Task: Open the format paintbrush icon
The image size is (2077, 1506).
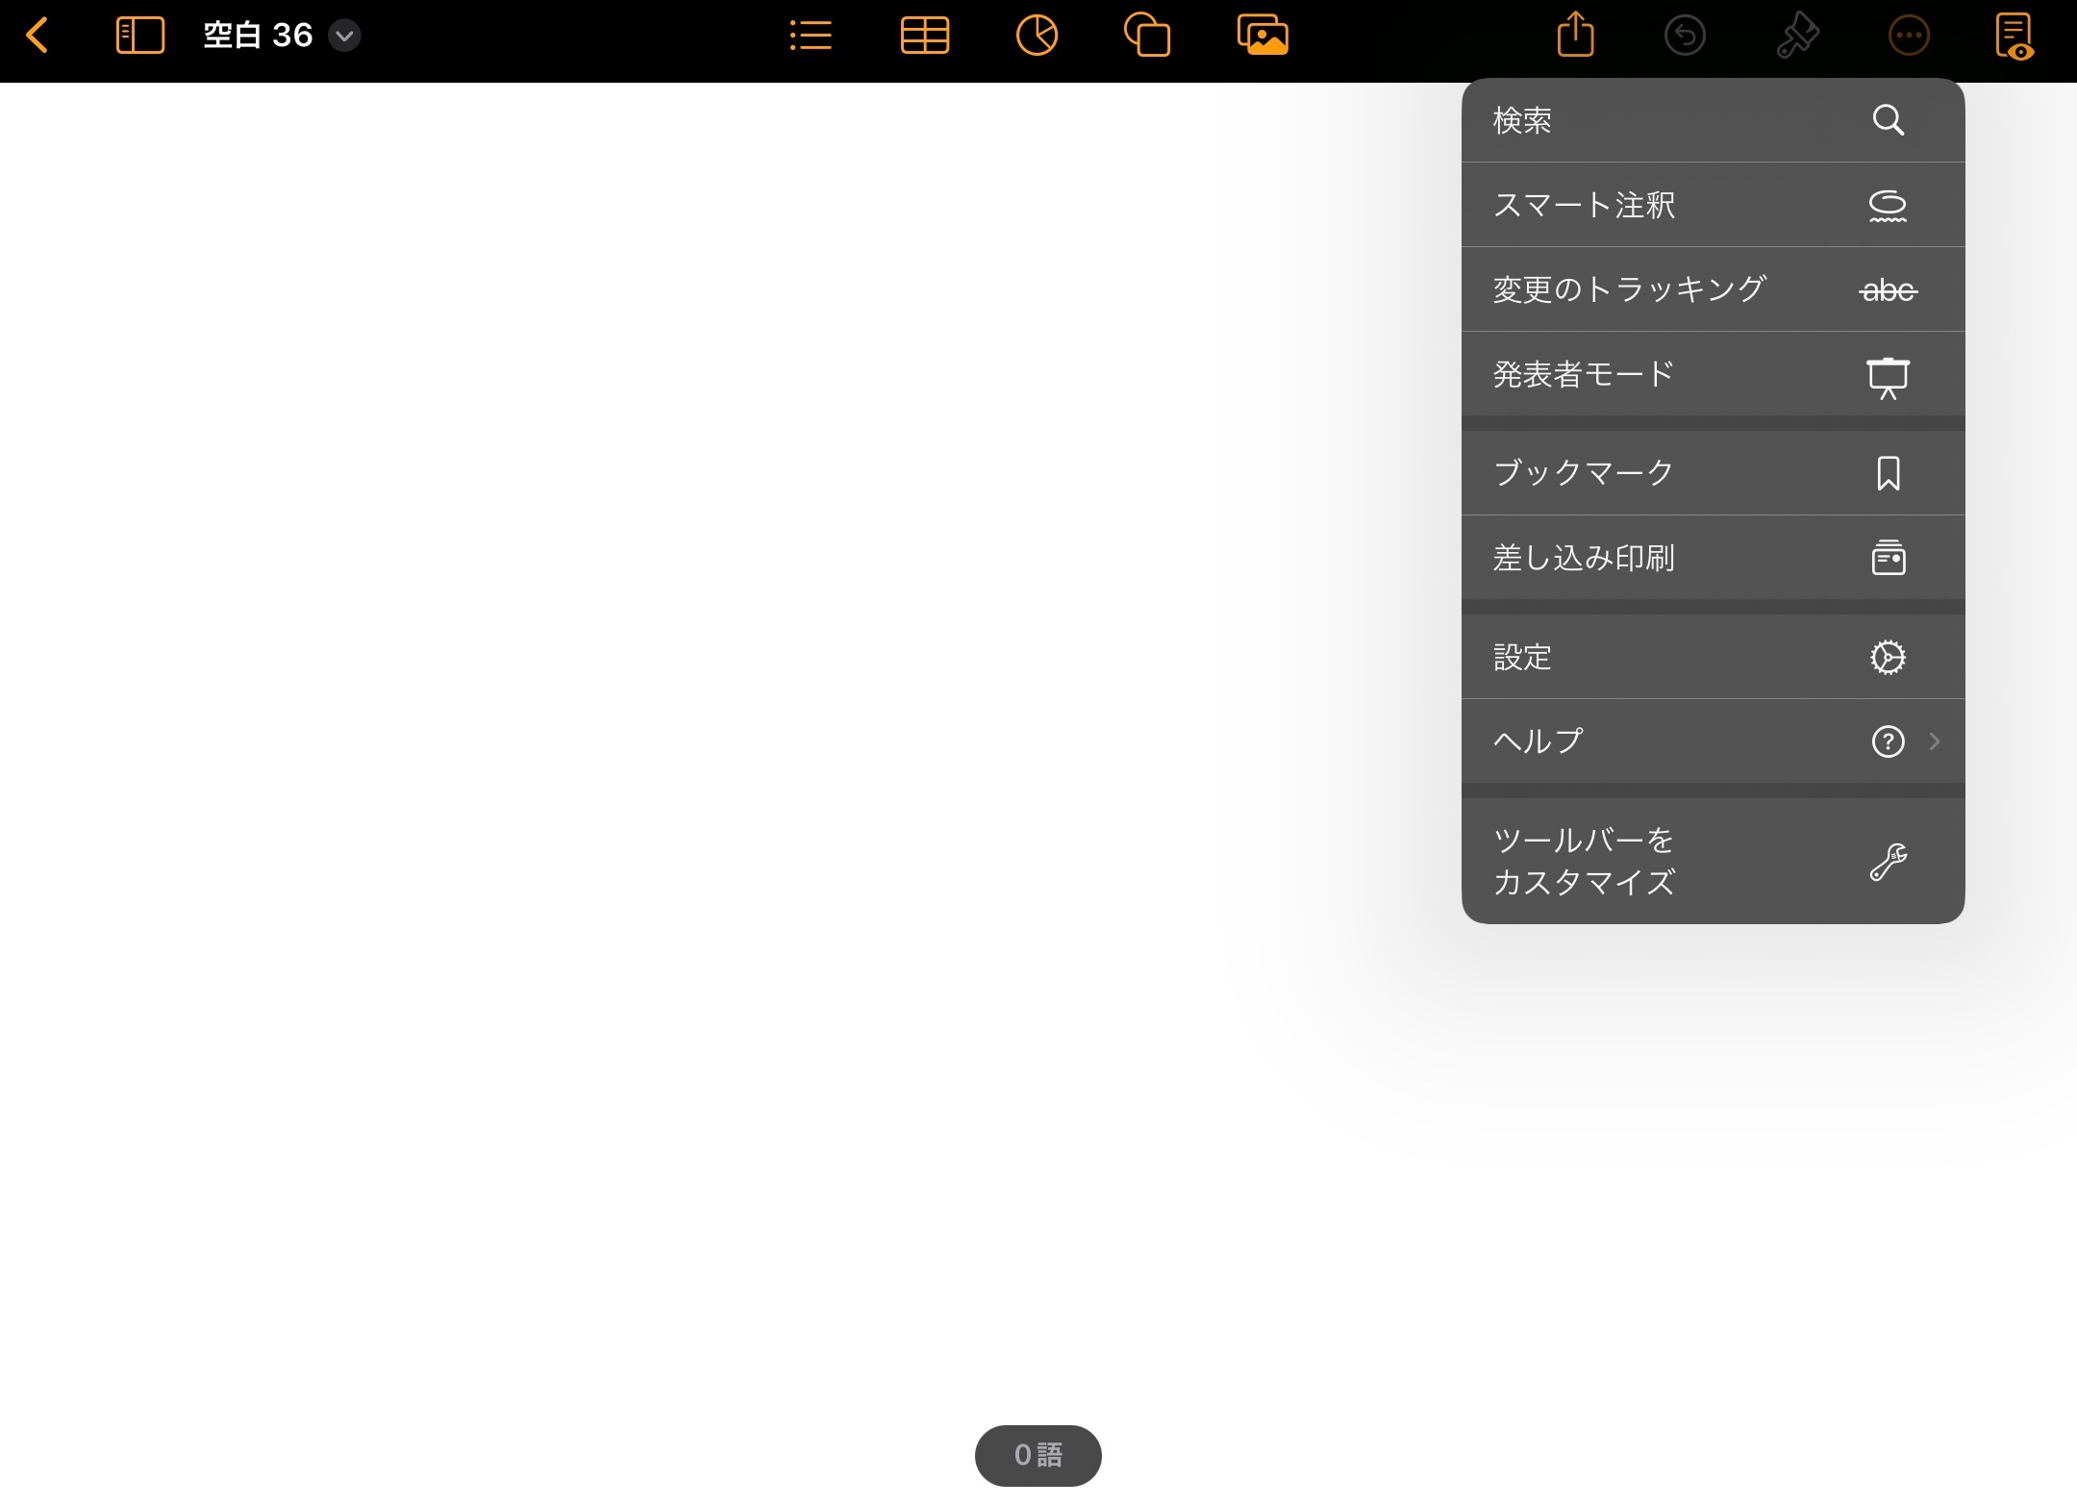Action: [x=1797, y=37]
